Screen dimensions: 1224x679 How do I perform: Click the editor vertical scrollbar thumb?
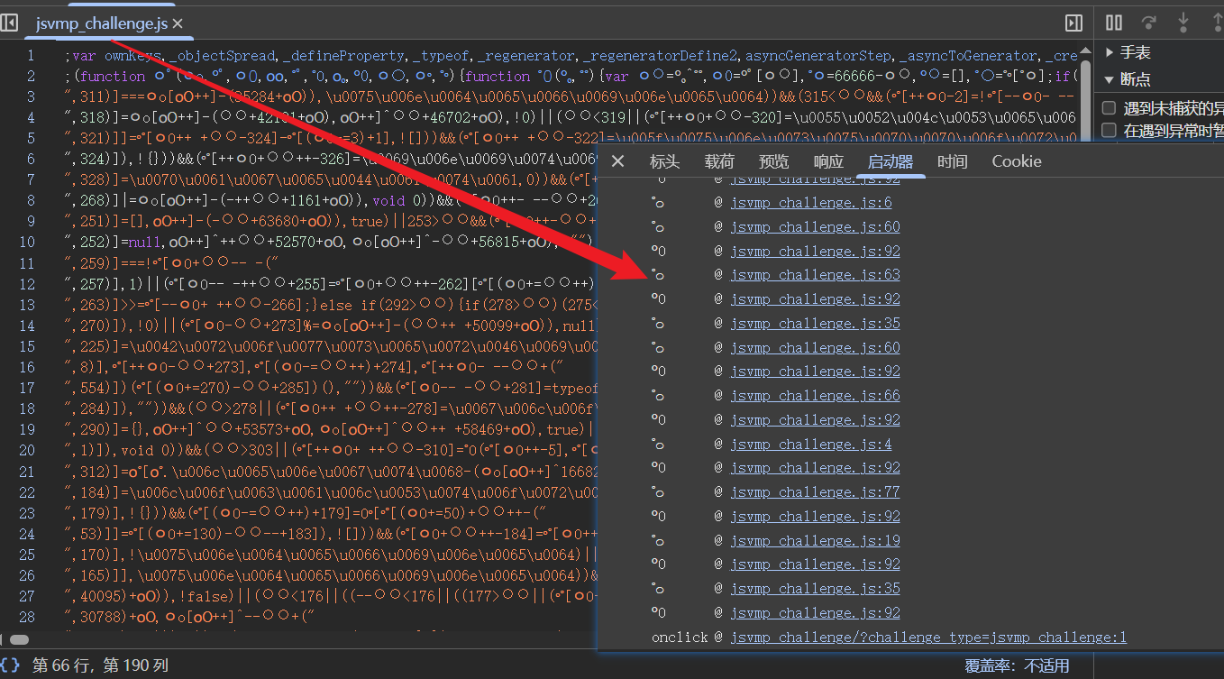pyautogui.click(x=1085, y=99)
